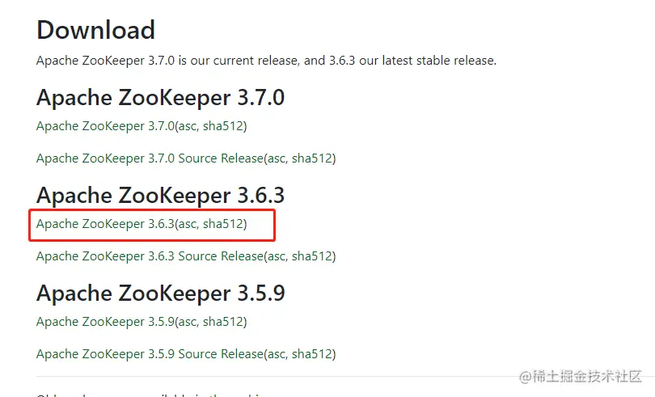This screenshot has width=655, height=397.
Task: Click sha512 beside the ZooKeeper 3.5.9 binary link
Action: [x=223, y=322]
